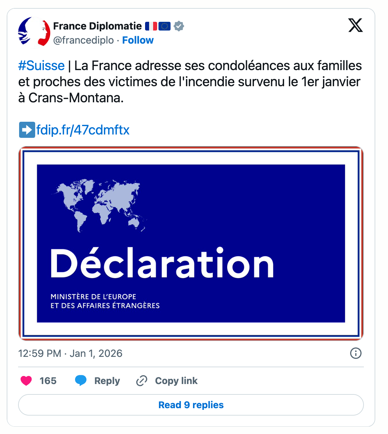Open the tweet info icon
388x434 pixels.
[355, 353]
